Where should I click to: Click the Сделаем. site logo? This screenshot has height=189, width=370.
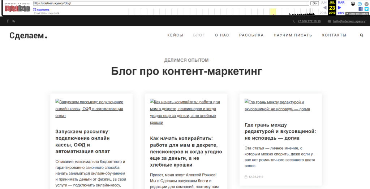pyautogui.click(x=28, y=36)
